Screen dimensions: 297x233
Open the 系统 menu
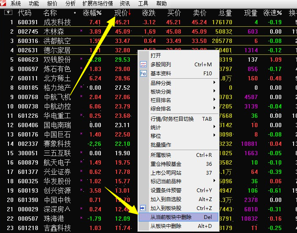pos(16,3)
